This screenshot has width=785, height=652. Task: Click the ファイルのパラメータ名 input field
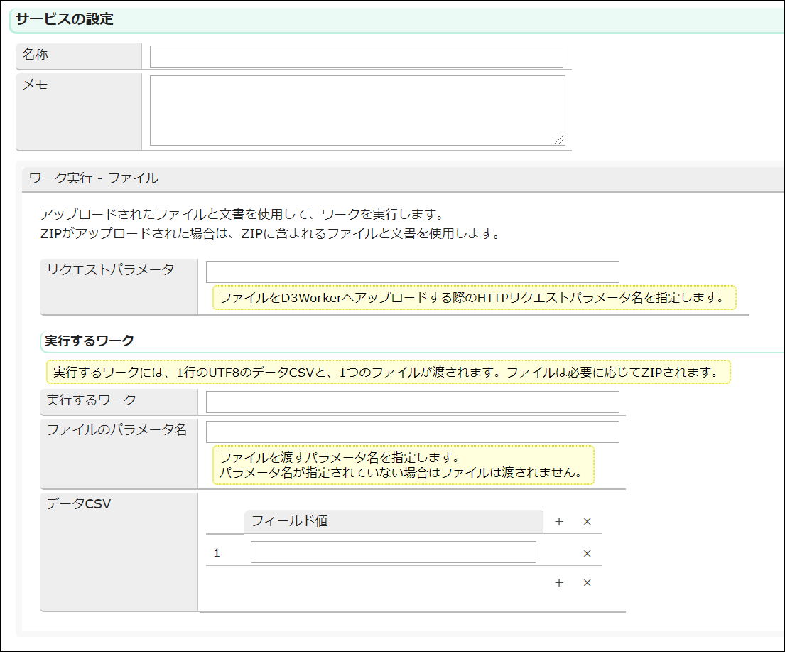pos(412,432)
